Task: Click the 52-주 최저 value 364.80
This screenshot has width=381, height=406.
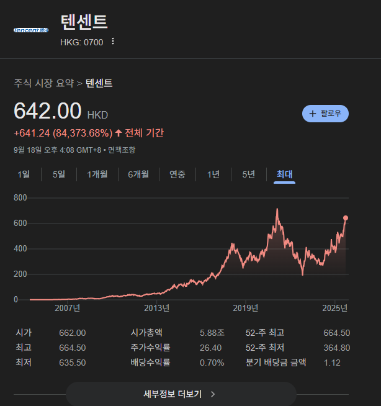Action: (337, 348)
